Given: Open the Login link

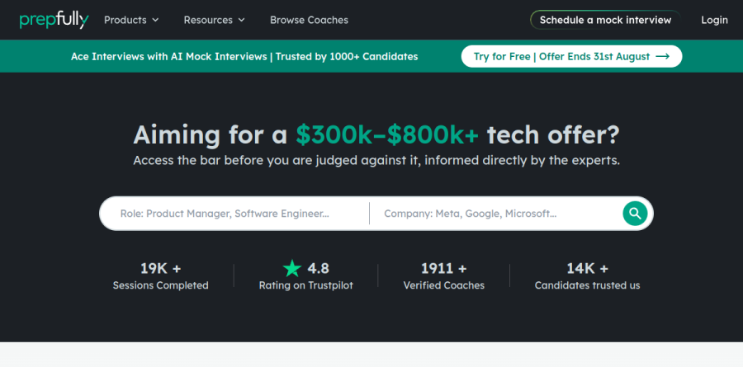Looking at the screenshot, I should [714, 20].
